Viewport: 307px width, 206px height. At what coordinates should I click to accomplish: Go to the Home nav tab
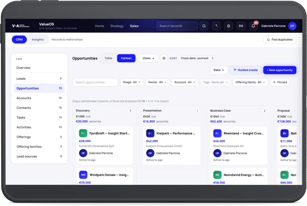99,26
